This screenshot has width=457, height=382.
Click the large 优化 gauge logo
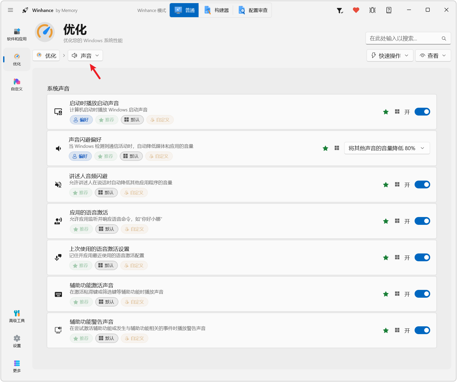pos(45,32)
